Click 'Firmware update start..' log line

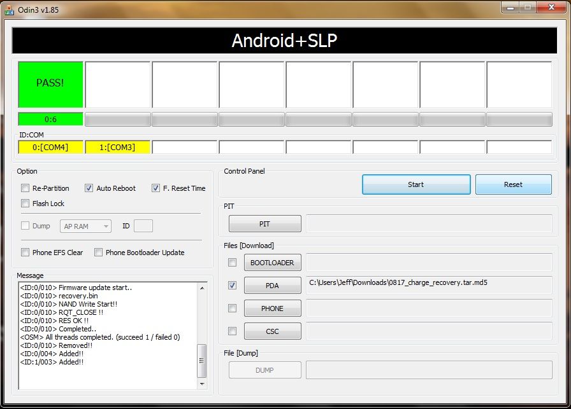tap(76, 288)
